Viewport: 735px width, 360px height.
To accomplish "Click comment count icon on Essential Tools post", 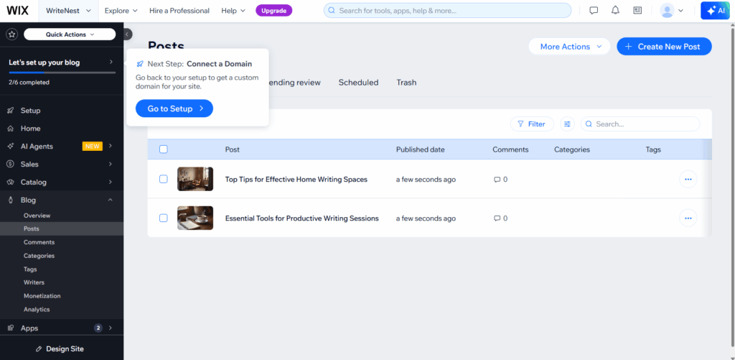I will click(497, 218).
